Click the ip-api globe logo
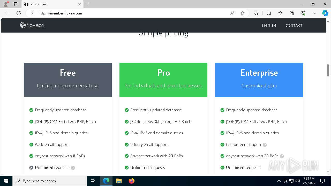This screenshot has width=331, height=186. click(x=32, y=25)
